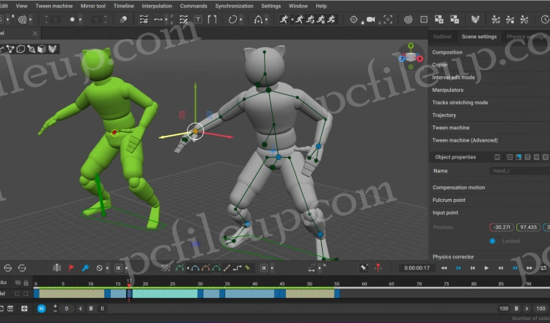Click frame 30 on the timeline ruler
This screenshot has height=323, width=550.
coord(200,283)
